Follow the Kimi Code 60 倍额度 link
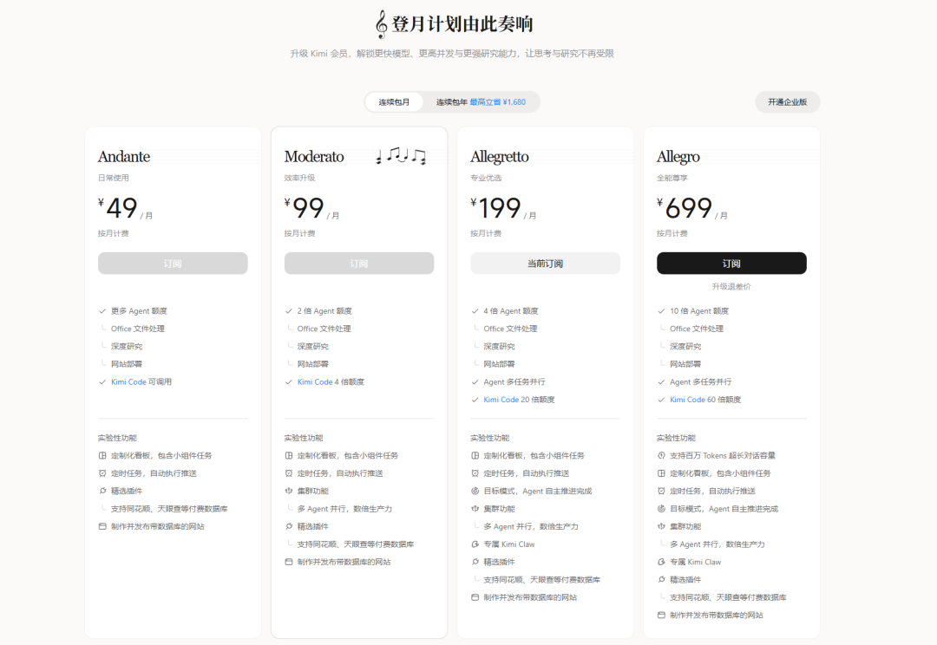This screenshot has width=937, height=645. coord(705,400)
